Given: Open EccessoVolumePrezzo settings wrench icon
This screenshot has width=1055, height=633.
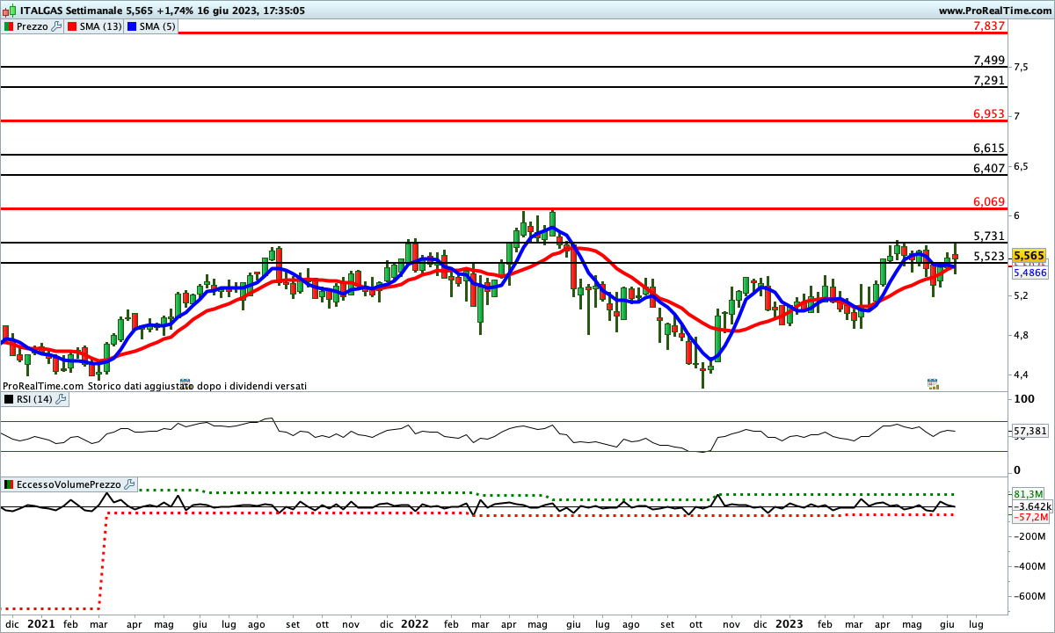Looking at the screenshot, I should coord(130,484).
